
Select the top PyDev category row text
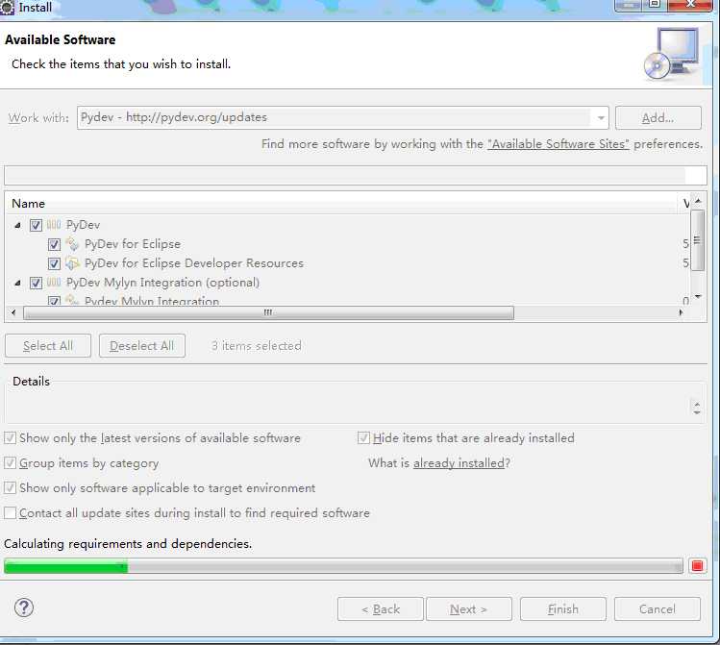click(83, 225)
